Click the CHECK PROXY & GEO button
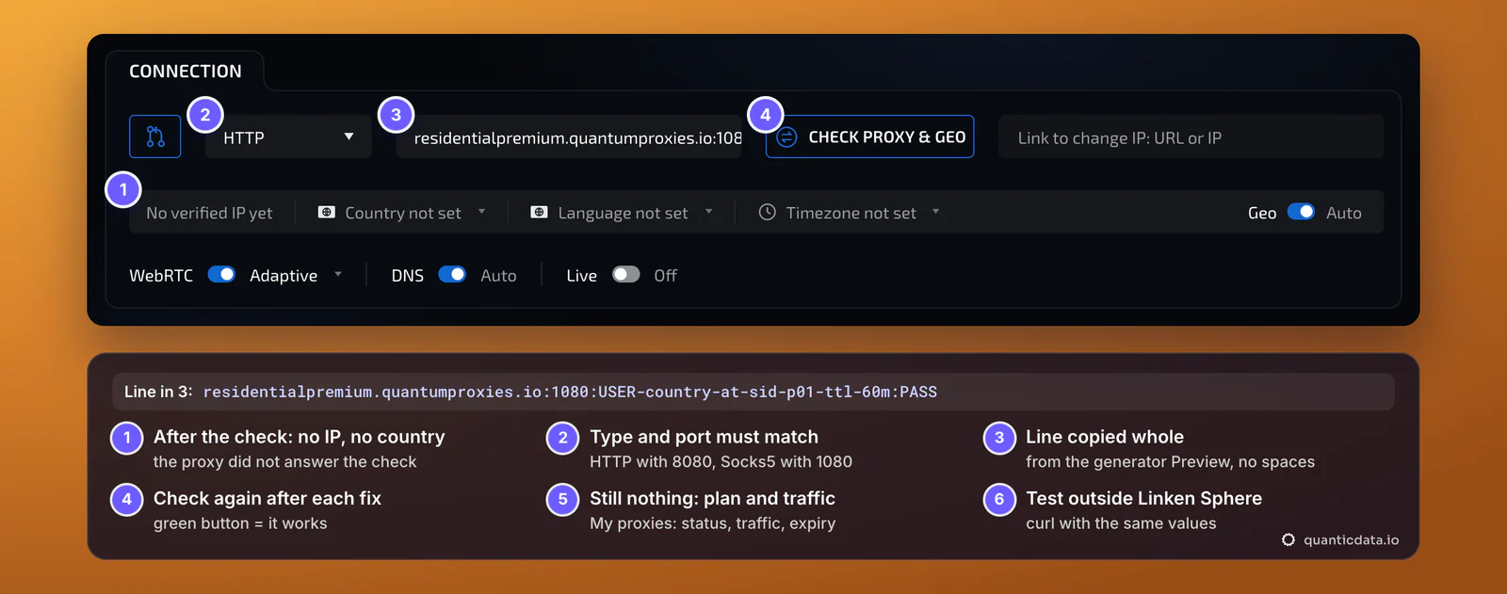Viewport: 1507px width, 594px height. pyautogui.click(x=869, y=136)
